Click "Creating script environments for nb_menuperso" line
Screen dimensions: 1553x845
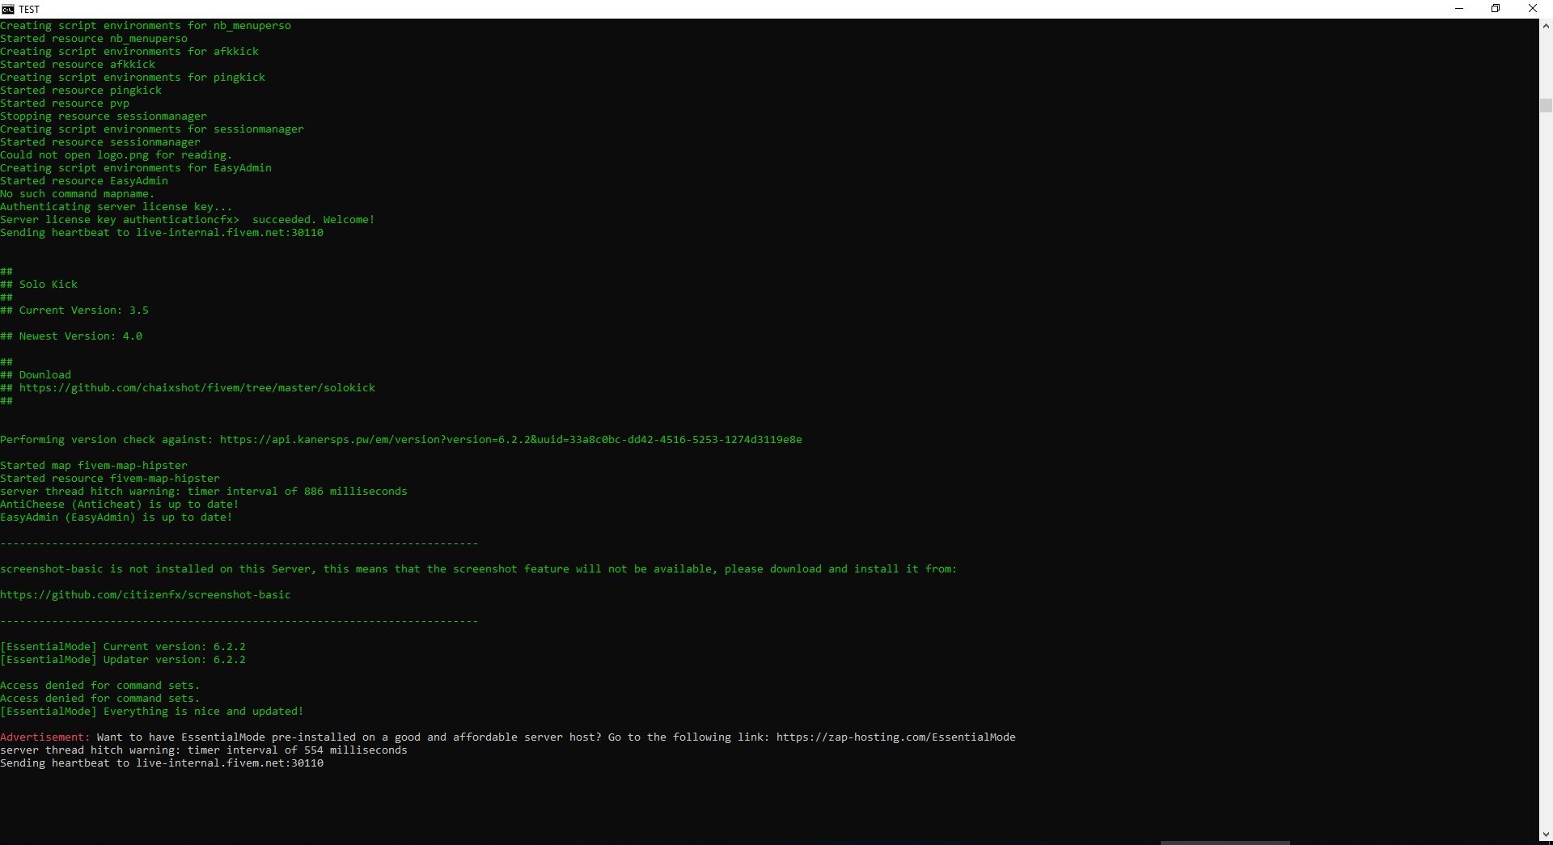point(146,26)
